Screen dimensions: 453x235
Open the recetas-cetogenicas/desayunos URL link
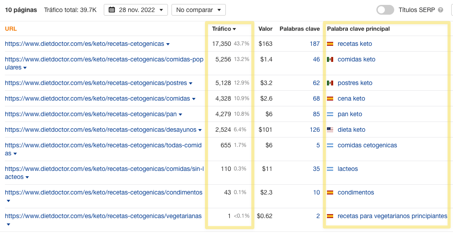(100, 130)
